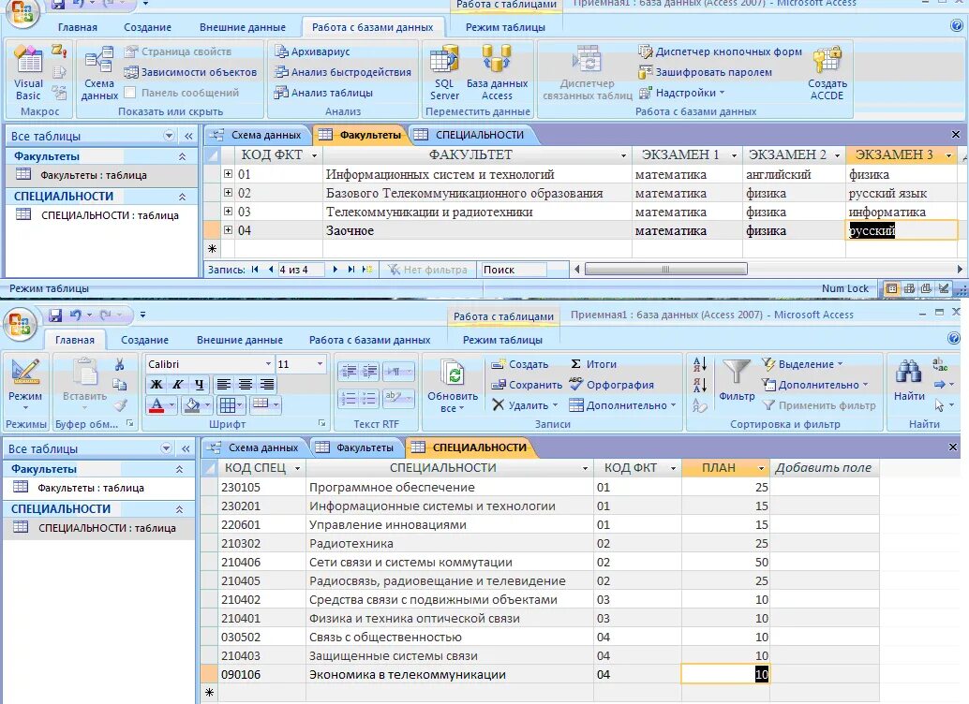Screen dimensions: 969x704
Task: Click Режим view button in lower ribbon
Action: pyautogui.click(x=24, y=384)
